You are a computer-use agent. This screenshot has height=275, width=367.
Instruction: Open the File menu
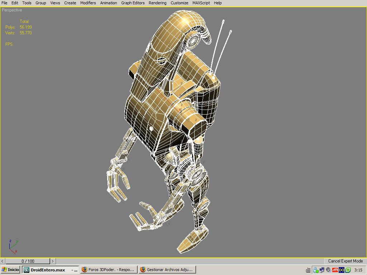pos(4,3)
